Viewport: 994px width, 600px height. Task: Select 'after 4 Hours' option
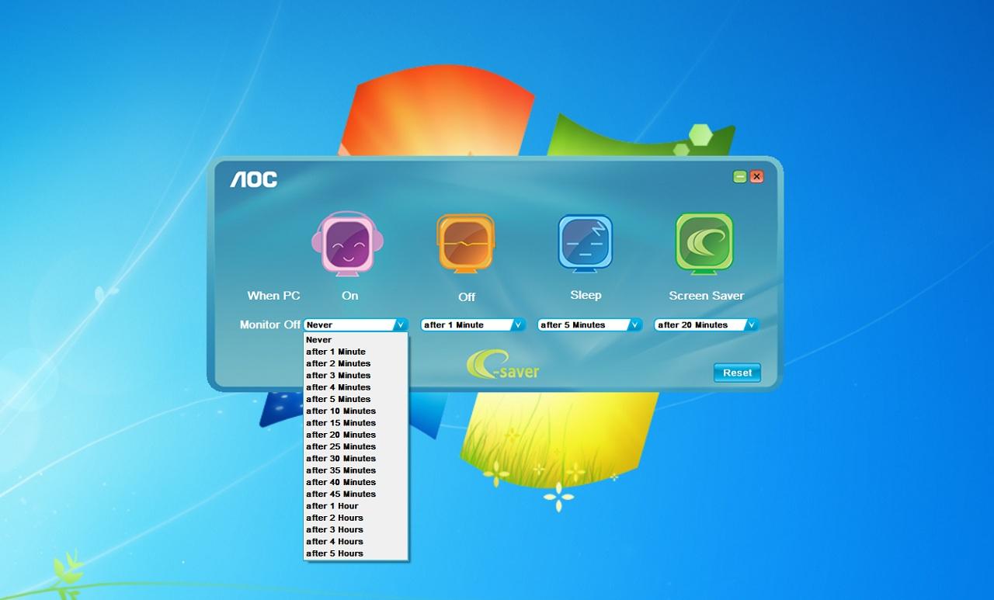pos(356,542)
